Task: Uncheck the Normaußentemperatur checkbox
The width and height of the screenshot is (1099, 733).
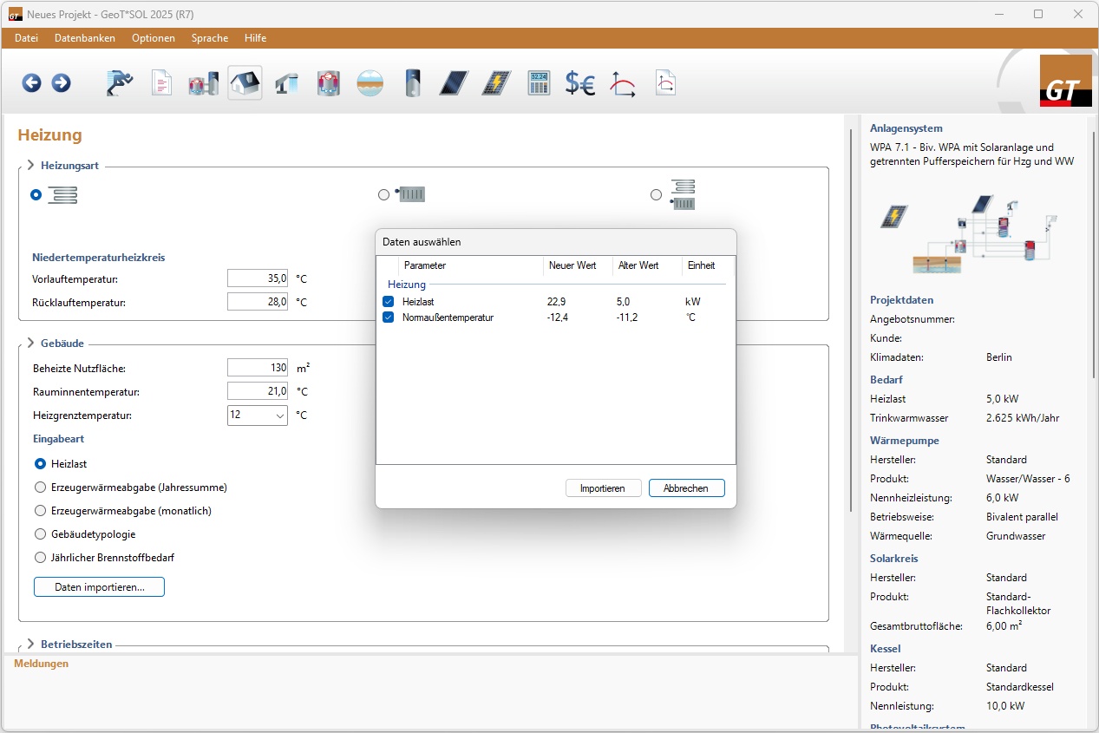Action: pos(389,317)
